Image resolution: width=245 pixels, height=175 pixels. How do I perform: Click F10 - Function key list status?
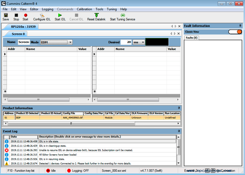tap(21, 171)
